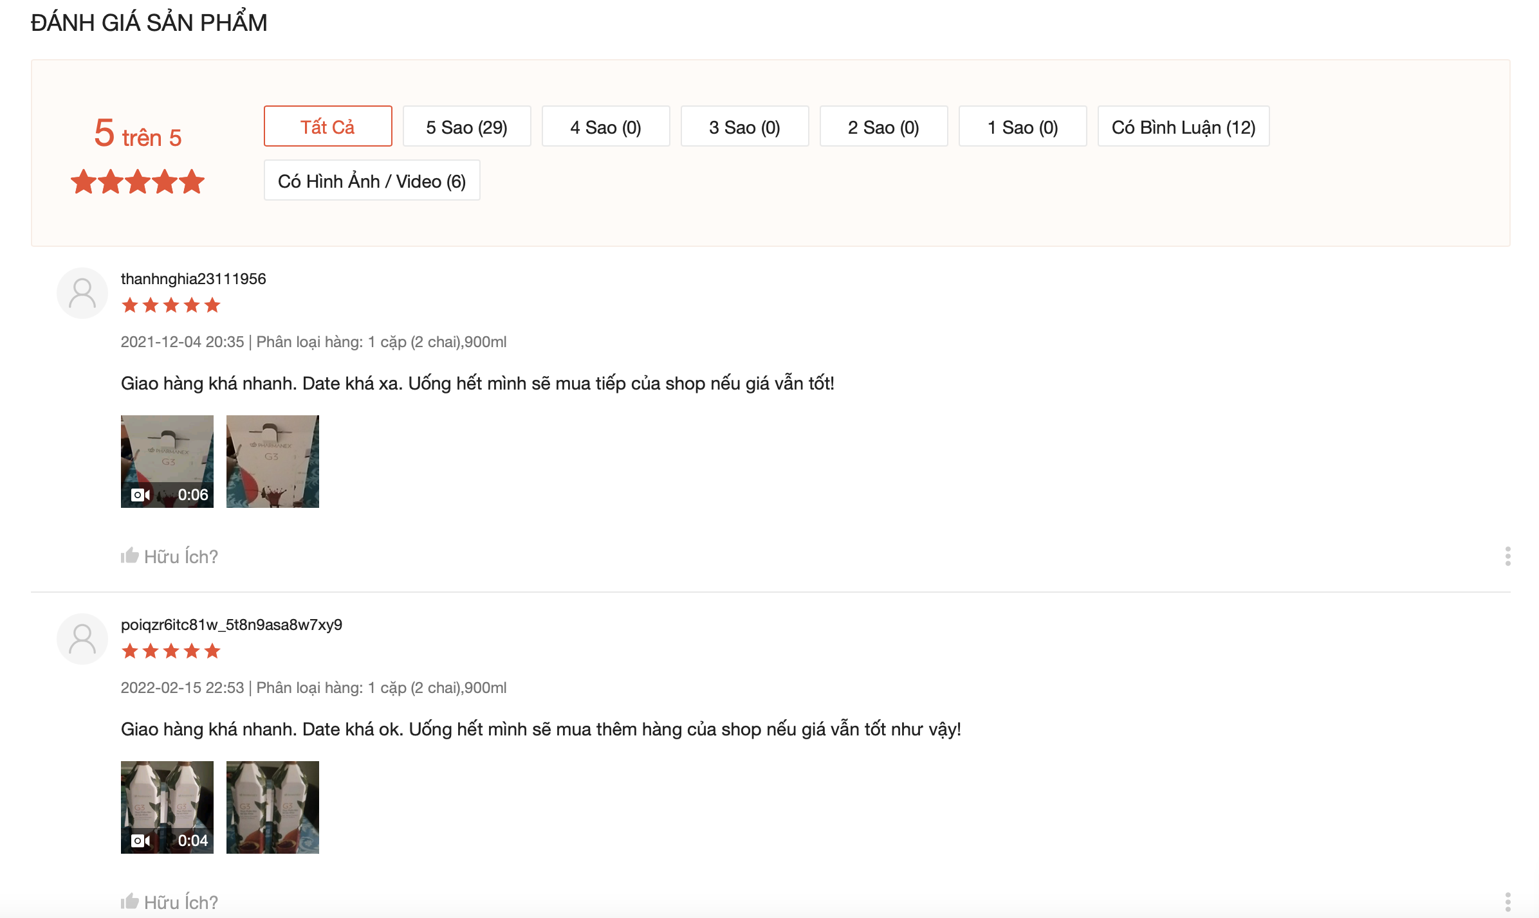Screen dimensions: 1539x918
Task: Filter reviews by 1 Sao (0)
Action: (1022, 127)
